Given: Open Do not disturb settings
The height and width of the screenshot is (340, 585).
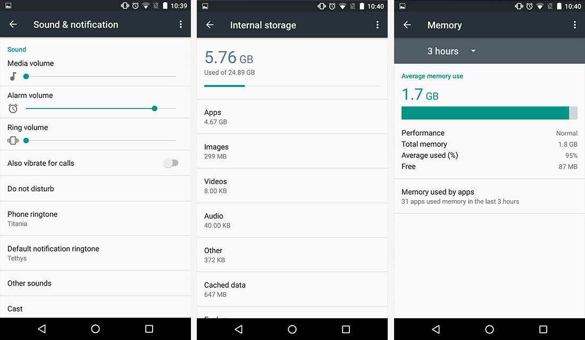Looking at the screenshot, I should 96,189.
